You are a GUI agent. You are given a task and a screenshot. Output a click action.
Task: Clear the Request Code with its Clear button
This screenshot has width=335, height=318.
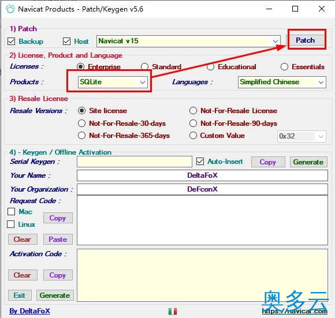coord(23,240)
